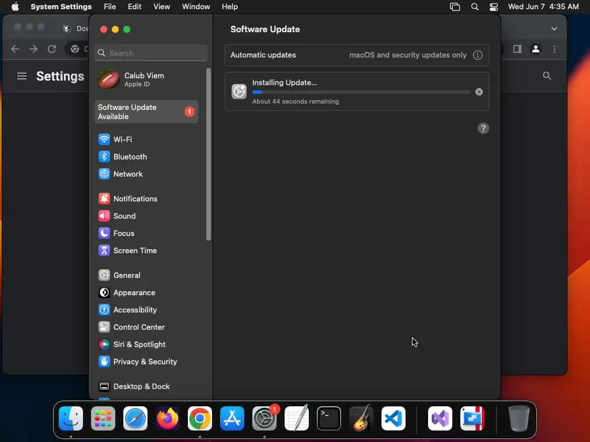Viewport: 590px width, 442px height.
Task: Open Chrome profile avatar button
Action: (536, 49)
